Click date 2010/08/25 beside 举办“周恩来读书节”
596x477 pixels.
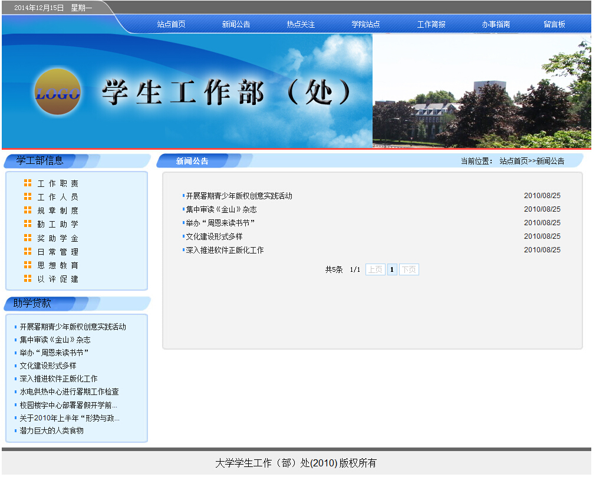pyautogui.click(x=542, y=223)
